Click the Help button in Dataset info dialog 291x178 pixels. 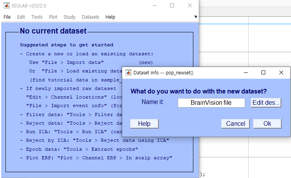click(144, 124)
